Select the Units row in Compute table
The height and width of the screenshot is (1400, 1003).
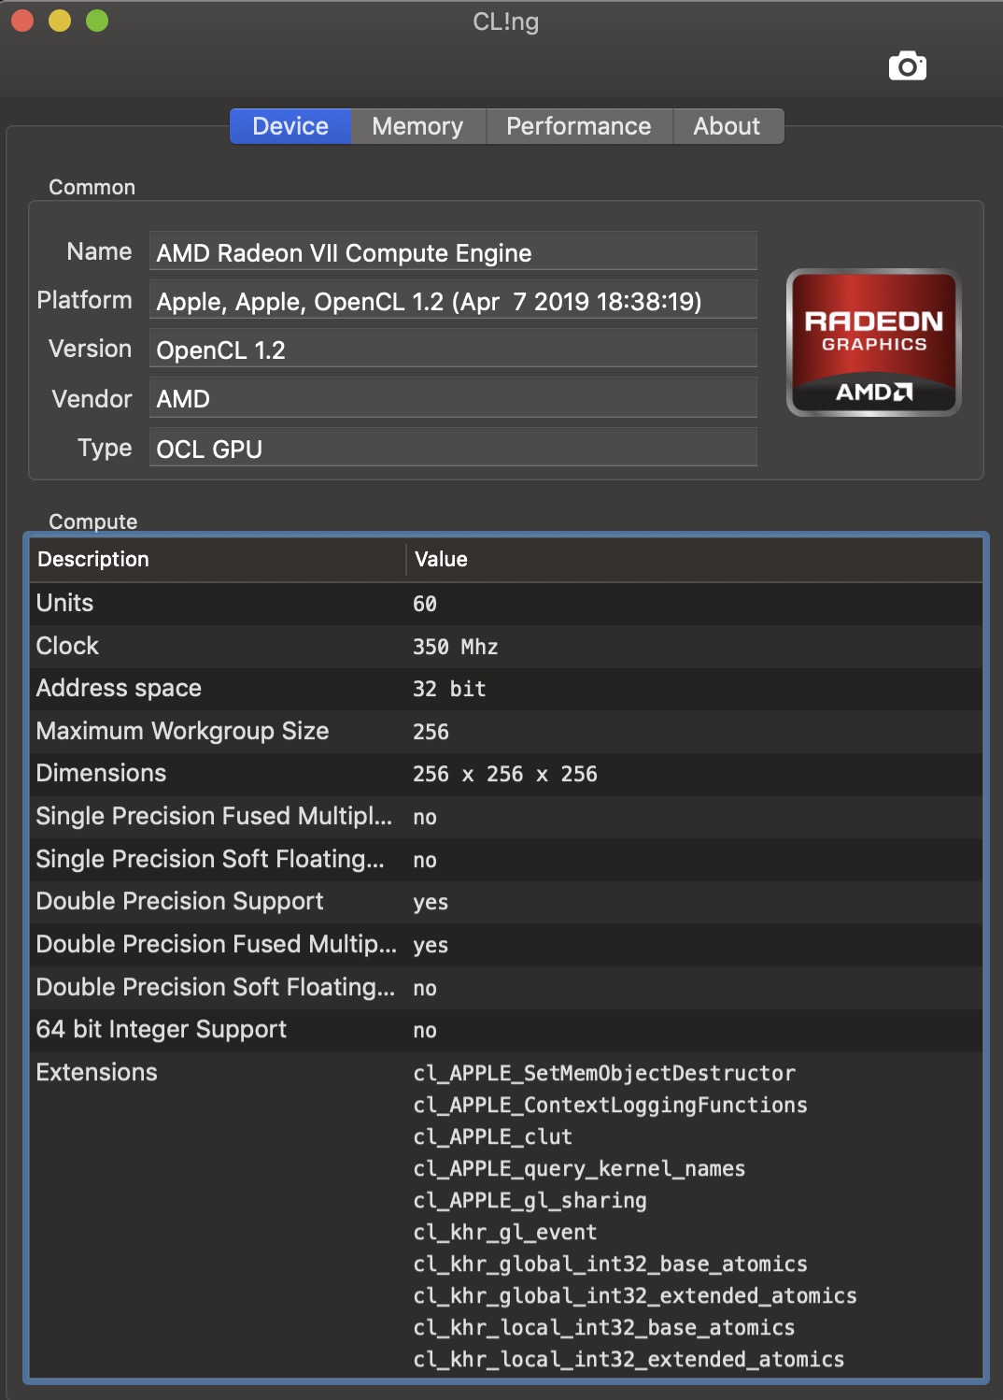click(505, 604)
